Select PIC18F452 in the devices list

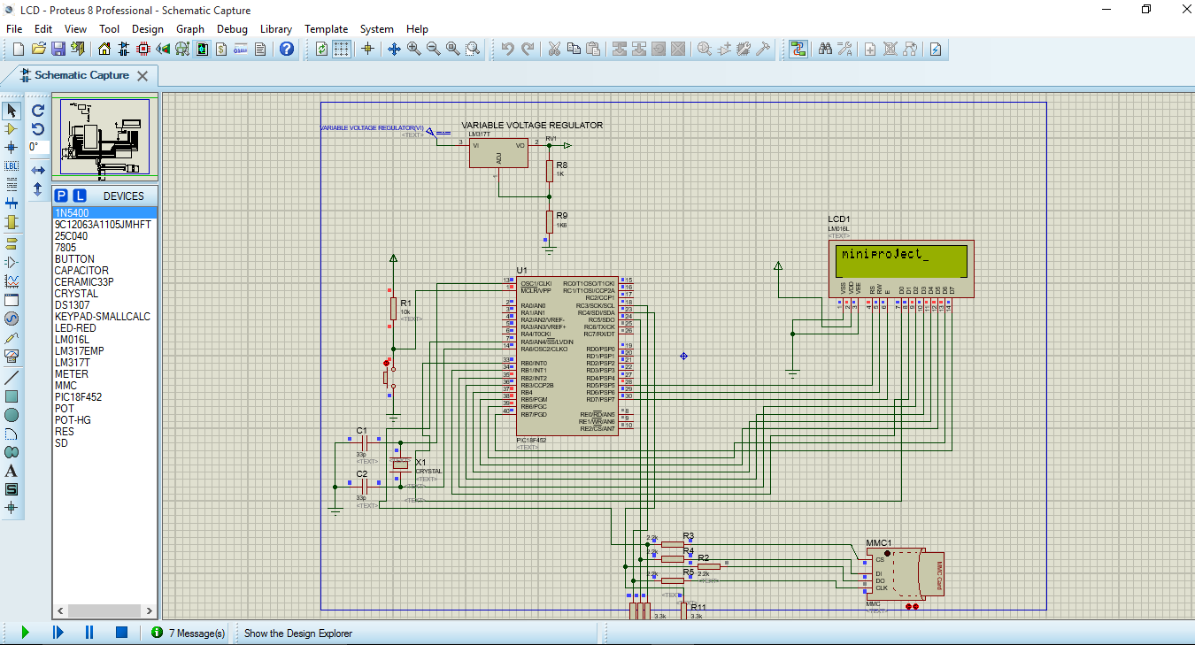tap(104, 397)
